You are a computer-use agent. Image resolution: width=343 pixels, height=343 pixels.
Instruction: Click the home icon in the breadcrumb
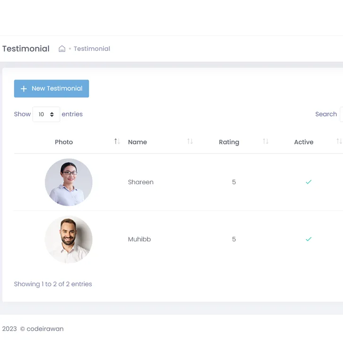[62, 49]
